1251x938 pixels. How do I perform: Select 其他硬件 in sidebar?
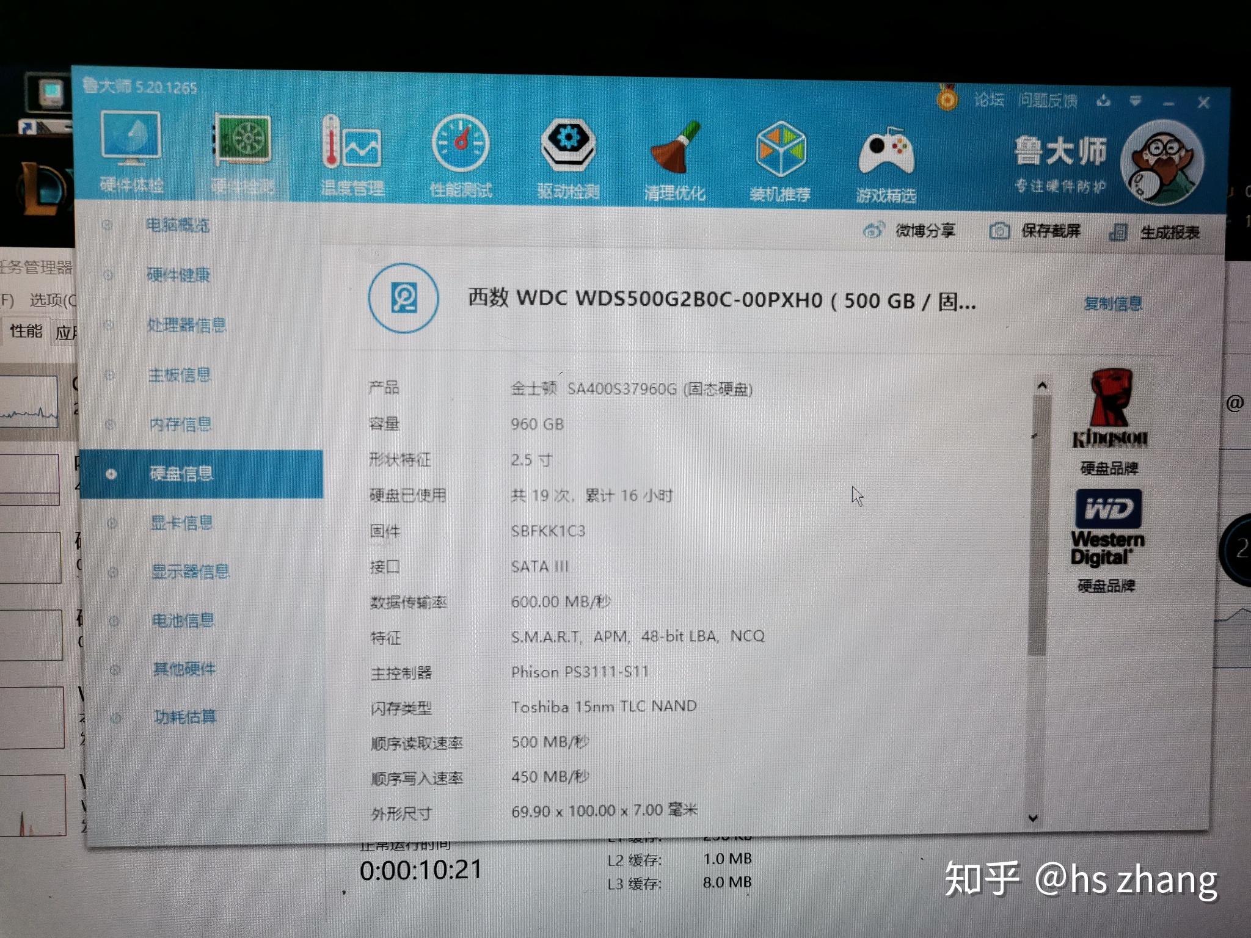tap(184, 669)
